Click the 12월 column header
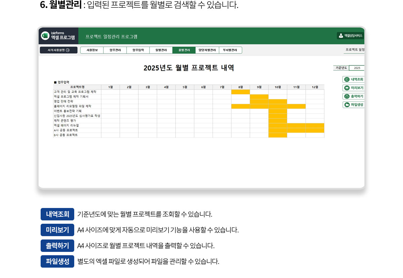 315,87
